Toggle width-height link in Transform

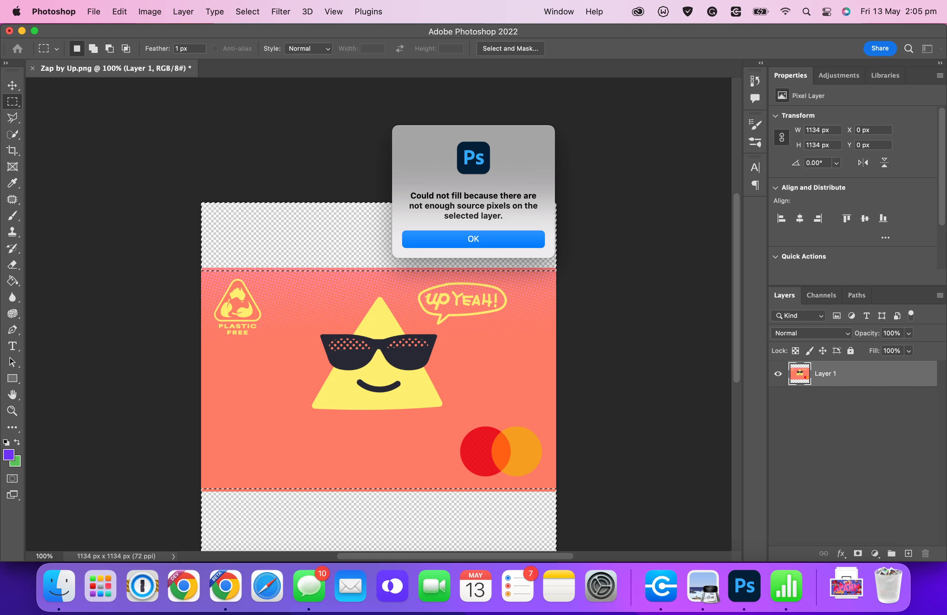[781, 138]
